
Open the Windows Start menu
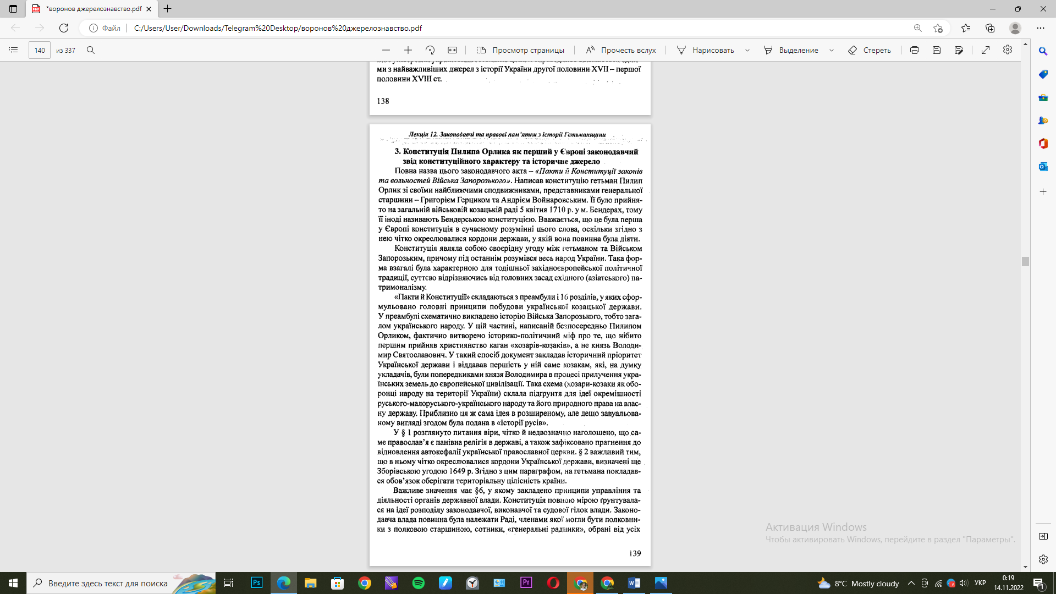[13, 583]
